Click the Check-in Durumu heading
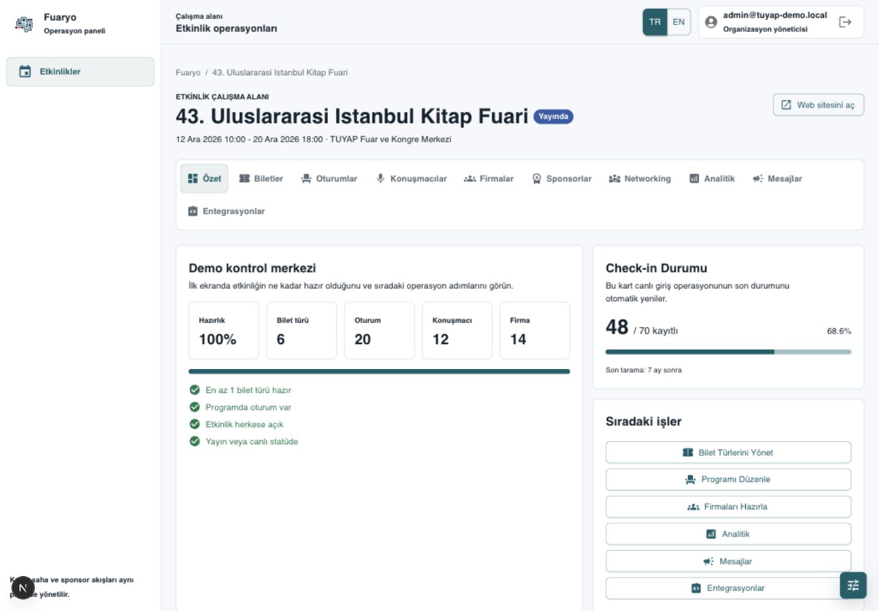The height and width of the screenshot is (611, 879). tap(656, 268)
